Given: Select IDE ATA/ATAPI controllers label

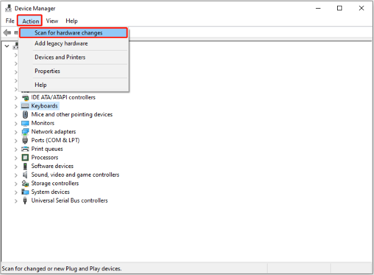Looking at the screenshot, I should coord(63,97).
